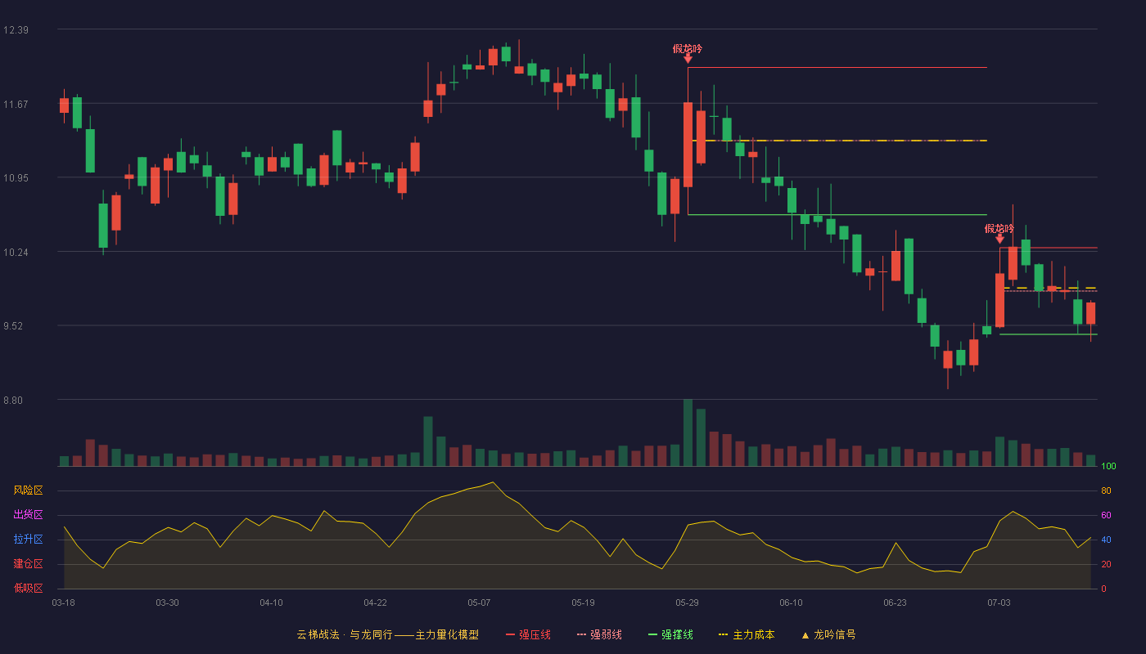
Task: Select the 风险区 zone label
Action: [28, 490]
